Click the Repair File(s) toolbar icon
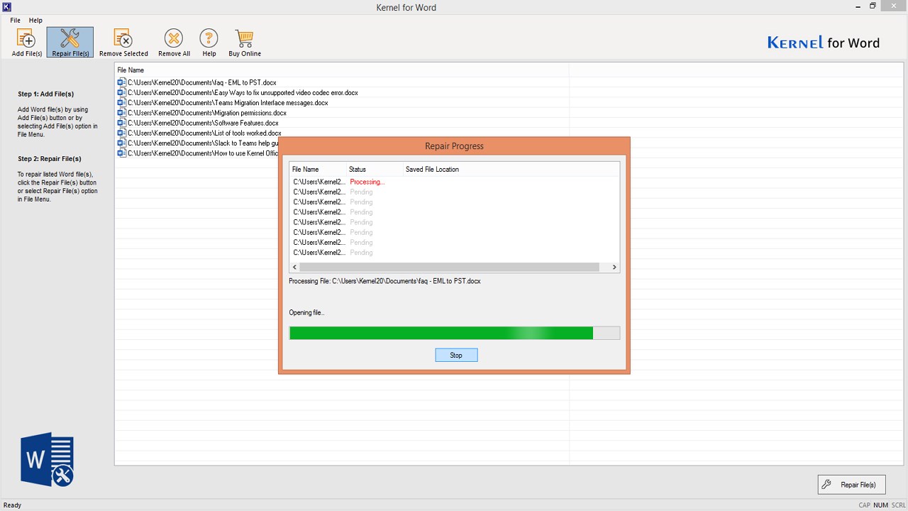The image size is (908, 511). coord(70,43)
